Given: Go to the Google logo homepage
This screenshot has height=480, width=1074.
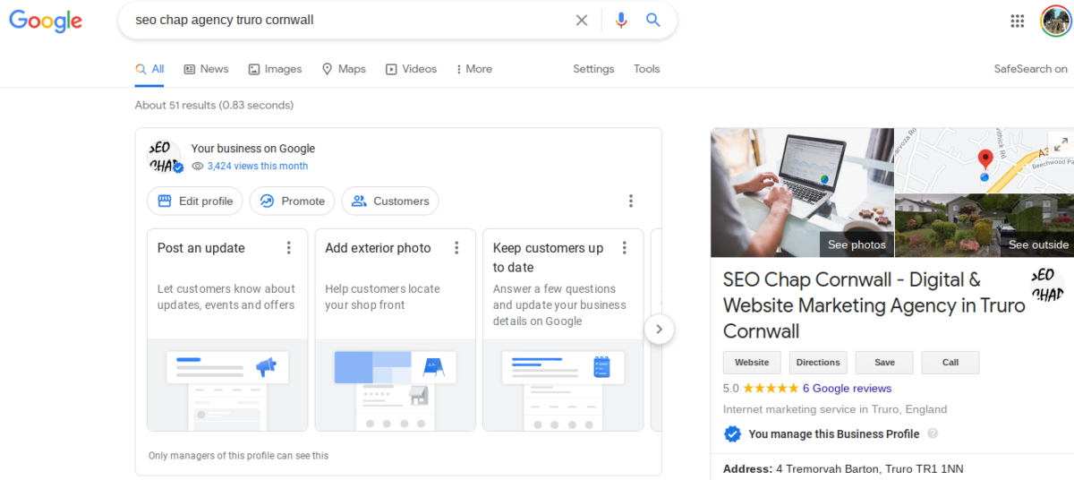Looking at the screenshot, I should tap(46, 21).
